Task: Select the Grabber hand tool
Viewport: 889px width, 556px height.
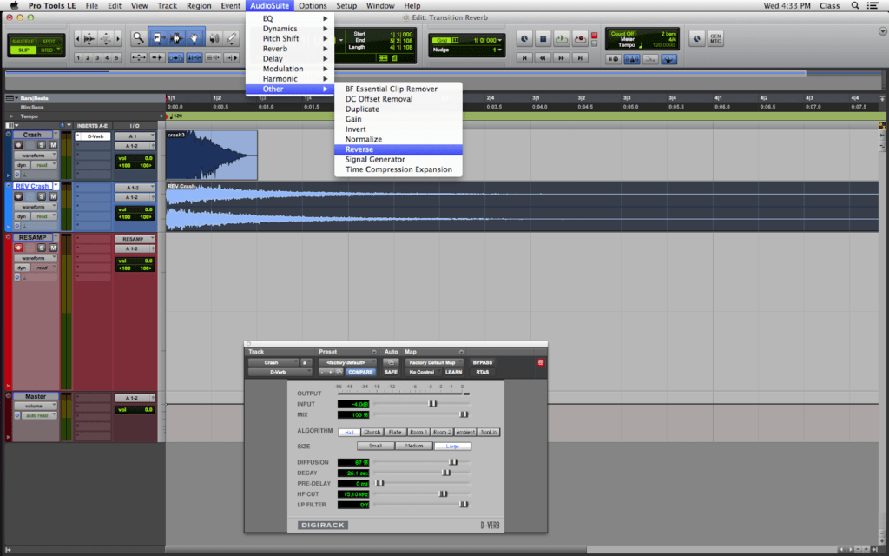Action: click(x=194, y=37)
